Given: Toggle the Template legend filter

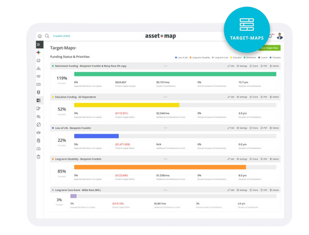Looking at the screenshot, I should pyautogui.click(x=275, y=58).
